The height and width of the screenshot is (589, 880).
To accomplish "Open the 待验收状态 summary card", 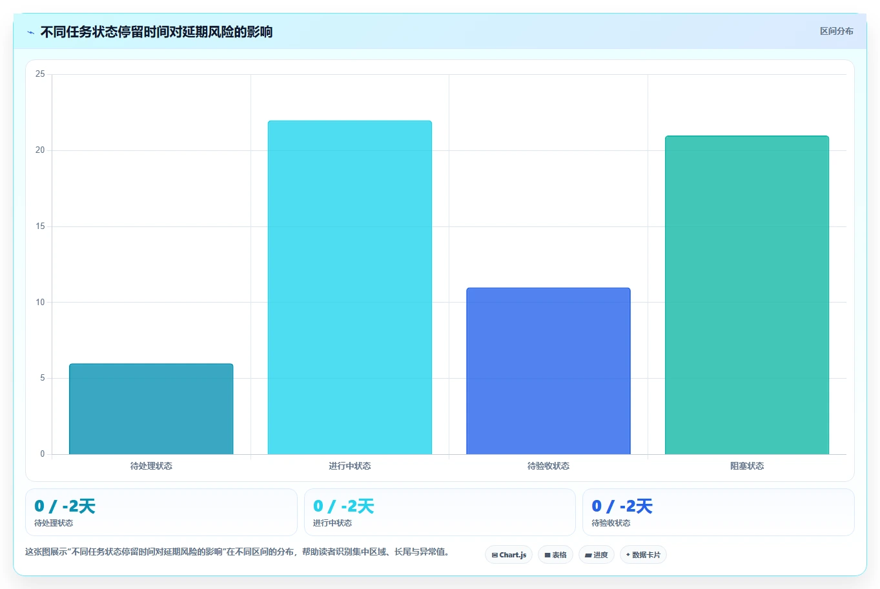I will [x=719, y=512].
